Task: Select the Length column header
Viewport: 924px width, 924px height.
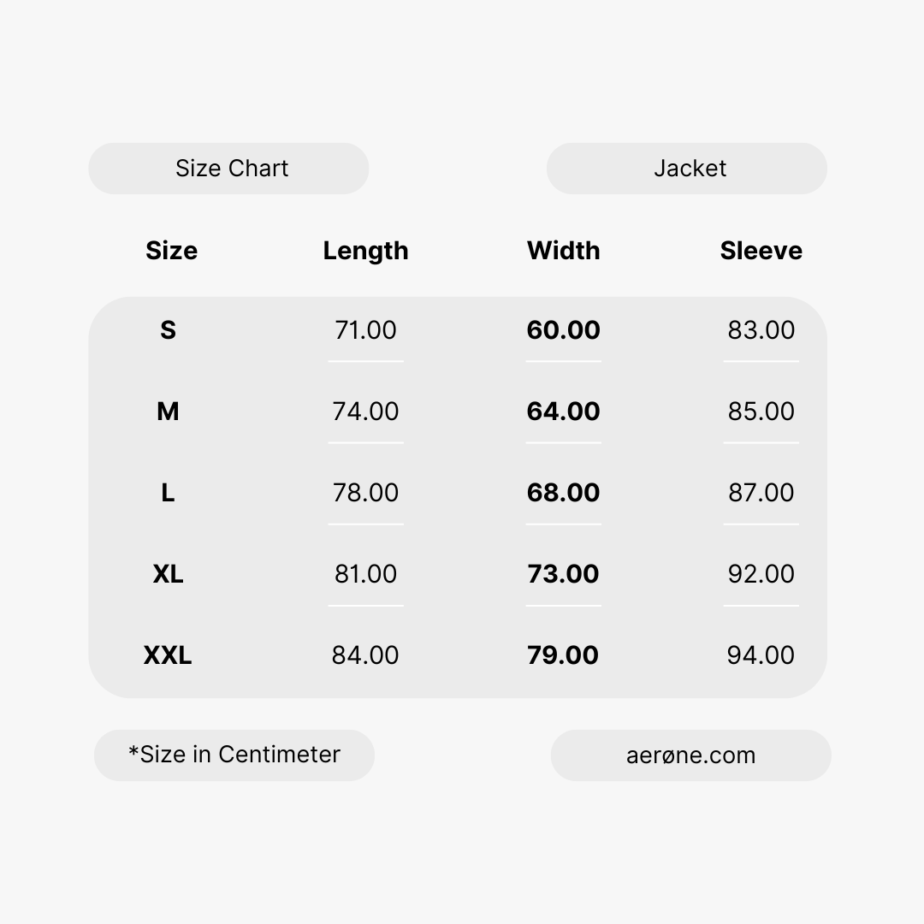Action: coord(365,251)
